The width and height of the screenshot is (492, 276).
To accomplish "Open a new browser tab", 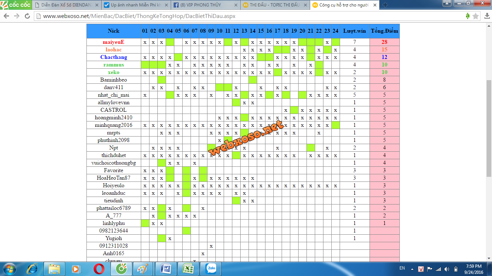I will (x=385, y=5).
